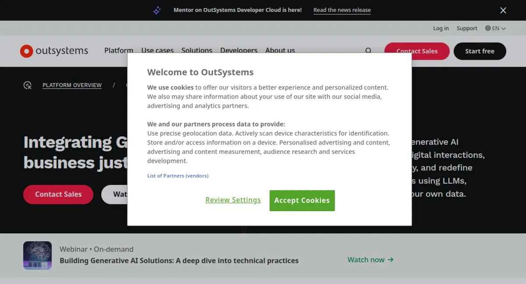The image size is (526, 284).
Task: Open the Support link
Action: [467, 28]
